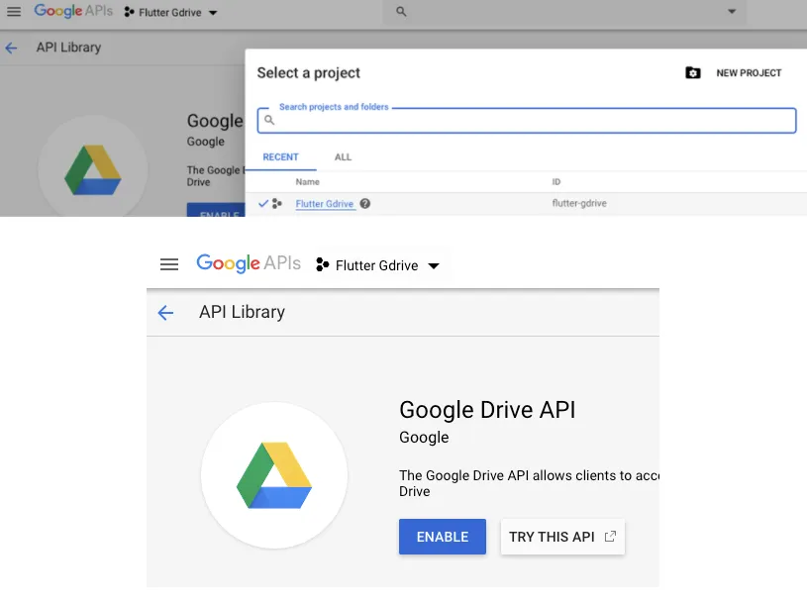The image size is (807, 604).
Task: Click the TRY THIS API button
Action: click(x=562, y=537)
